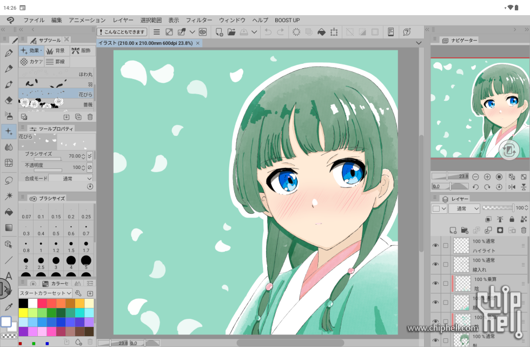The height and width of the screenshot is (347, 530).
Task: Click the Fill bucket icon in command bar
Action: click(x=321, y=32)
